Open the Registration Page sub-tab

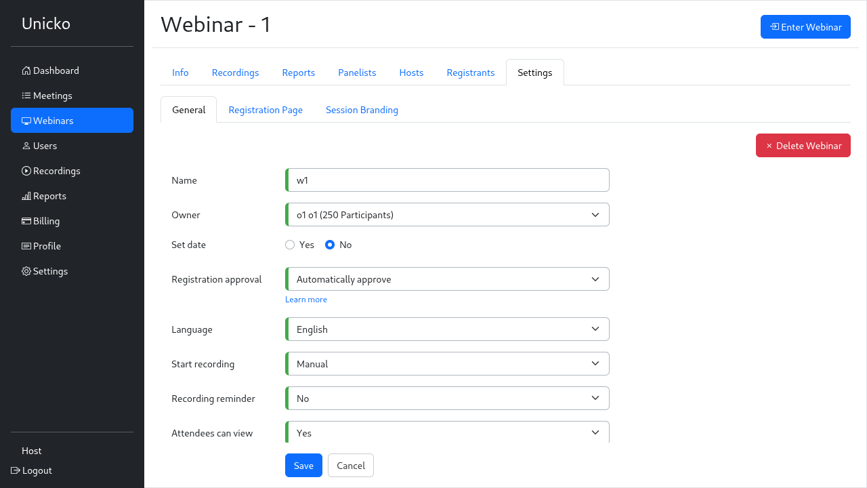click(266, 110)
